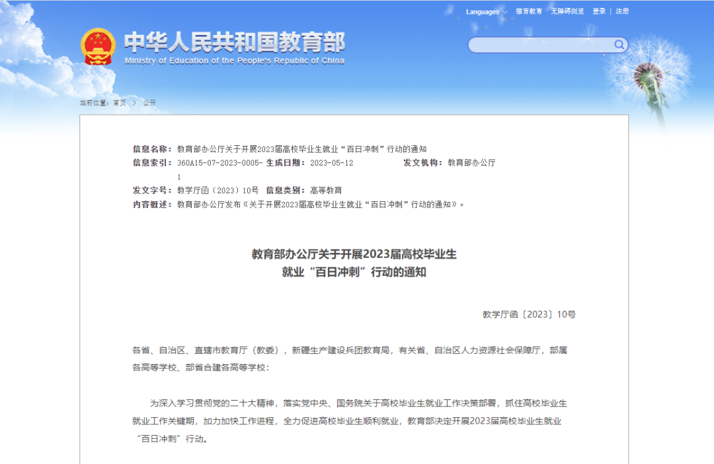Click the search magnifier icon
The width and height of the screenshot is (714, 464).
619,44
